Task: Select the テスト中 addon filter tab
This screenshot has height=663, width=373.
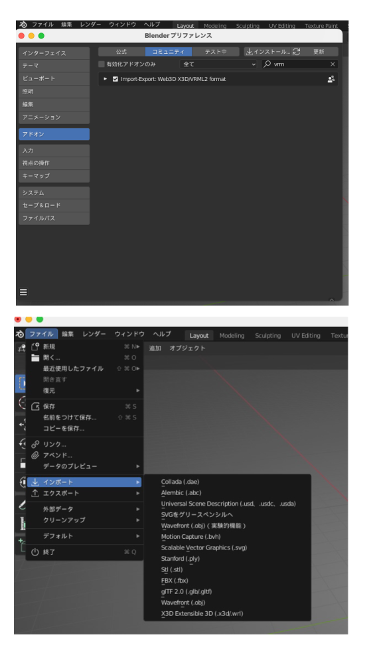Action: click(216, 52)
